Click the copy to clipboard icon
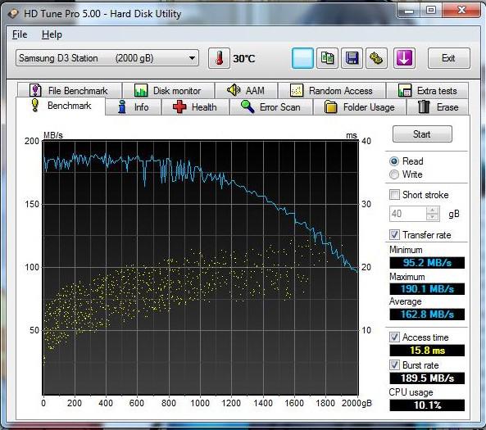Image resolution: width=486 pixels, height=430 pixels. coord(327,58)
